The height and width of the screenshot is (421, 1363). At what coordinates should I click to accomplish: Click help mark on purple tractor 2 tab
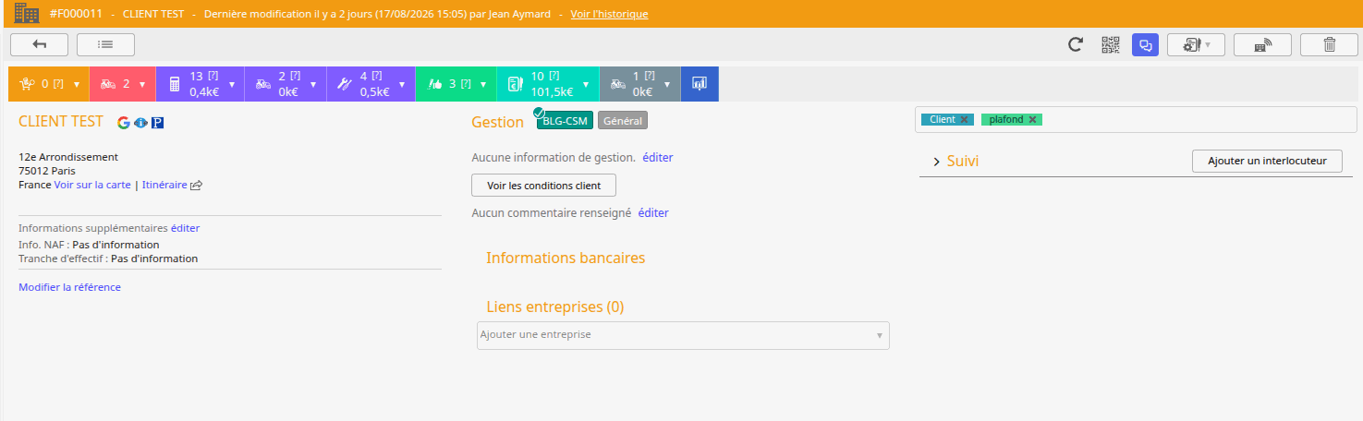(x=296, y=76)
